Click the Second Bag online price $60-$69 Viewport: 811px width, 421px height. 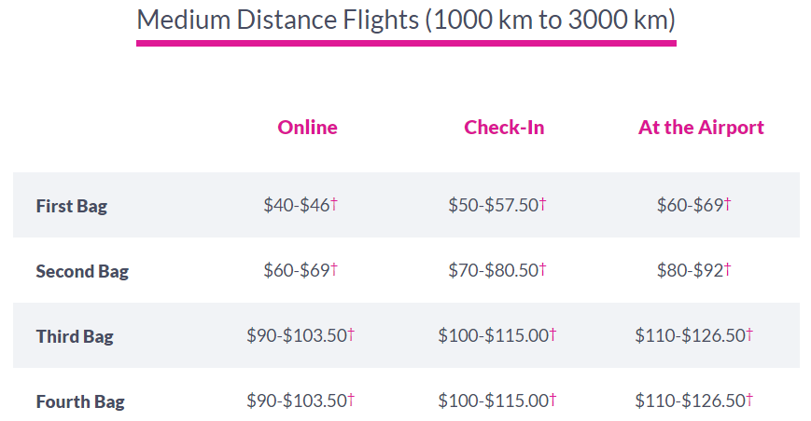[x=297, y=270]
